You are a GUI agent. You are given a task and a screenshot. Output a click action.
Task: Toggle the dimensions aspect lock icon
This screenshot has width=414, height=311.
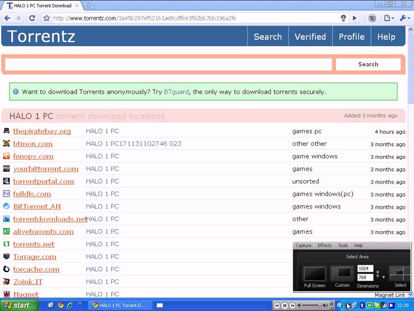[378, 274]
